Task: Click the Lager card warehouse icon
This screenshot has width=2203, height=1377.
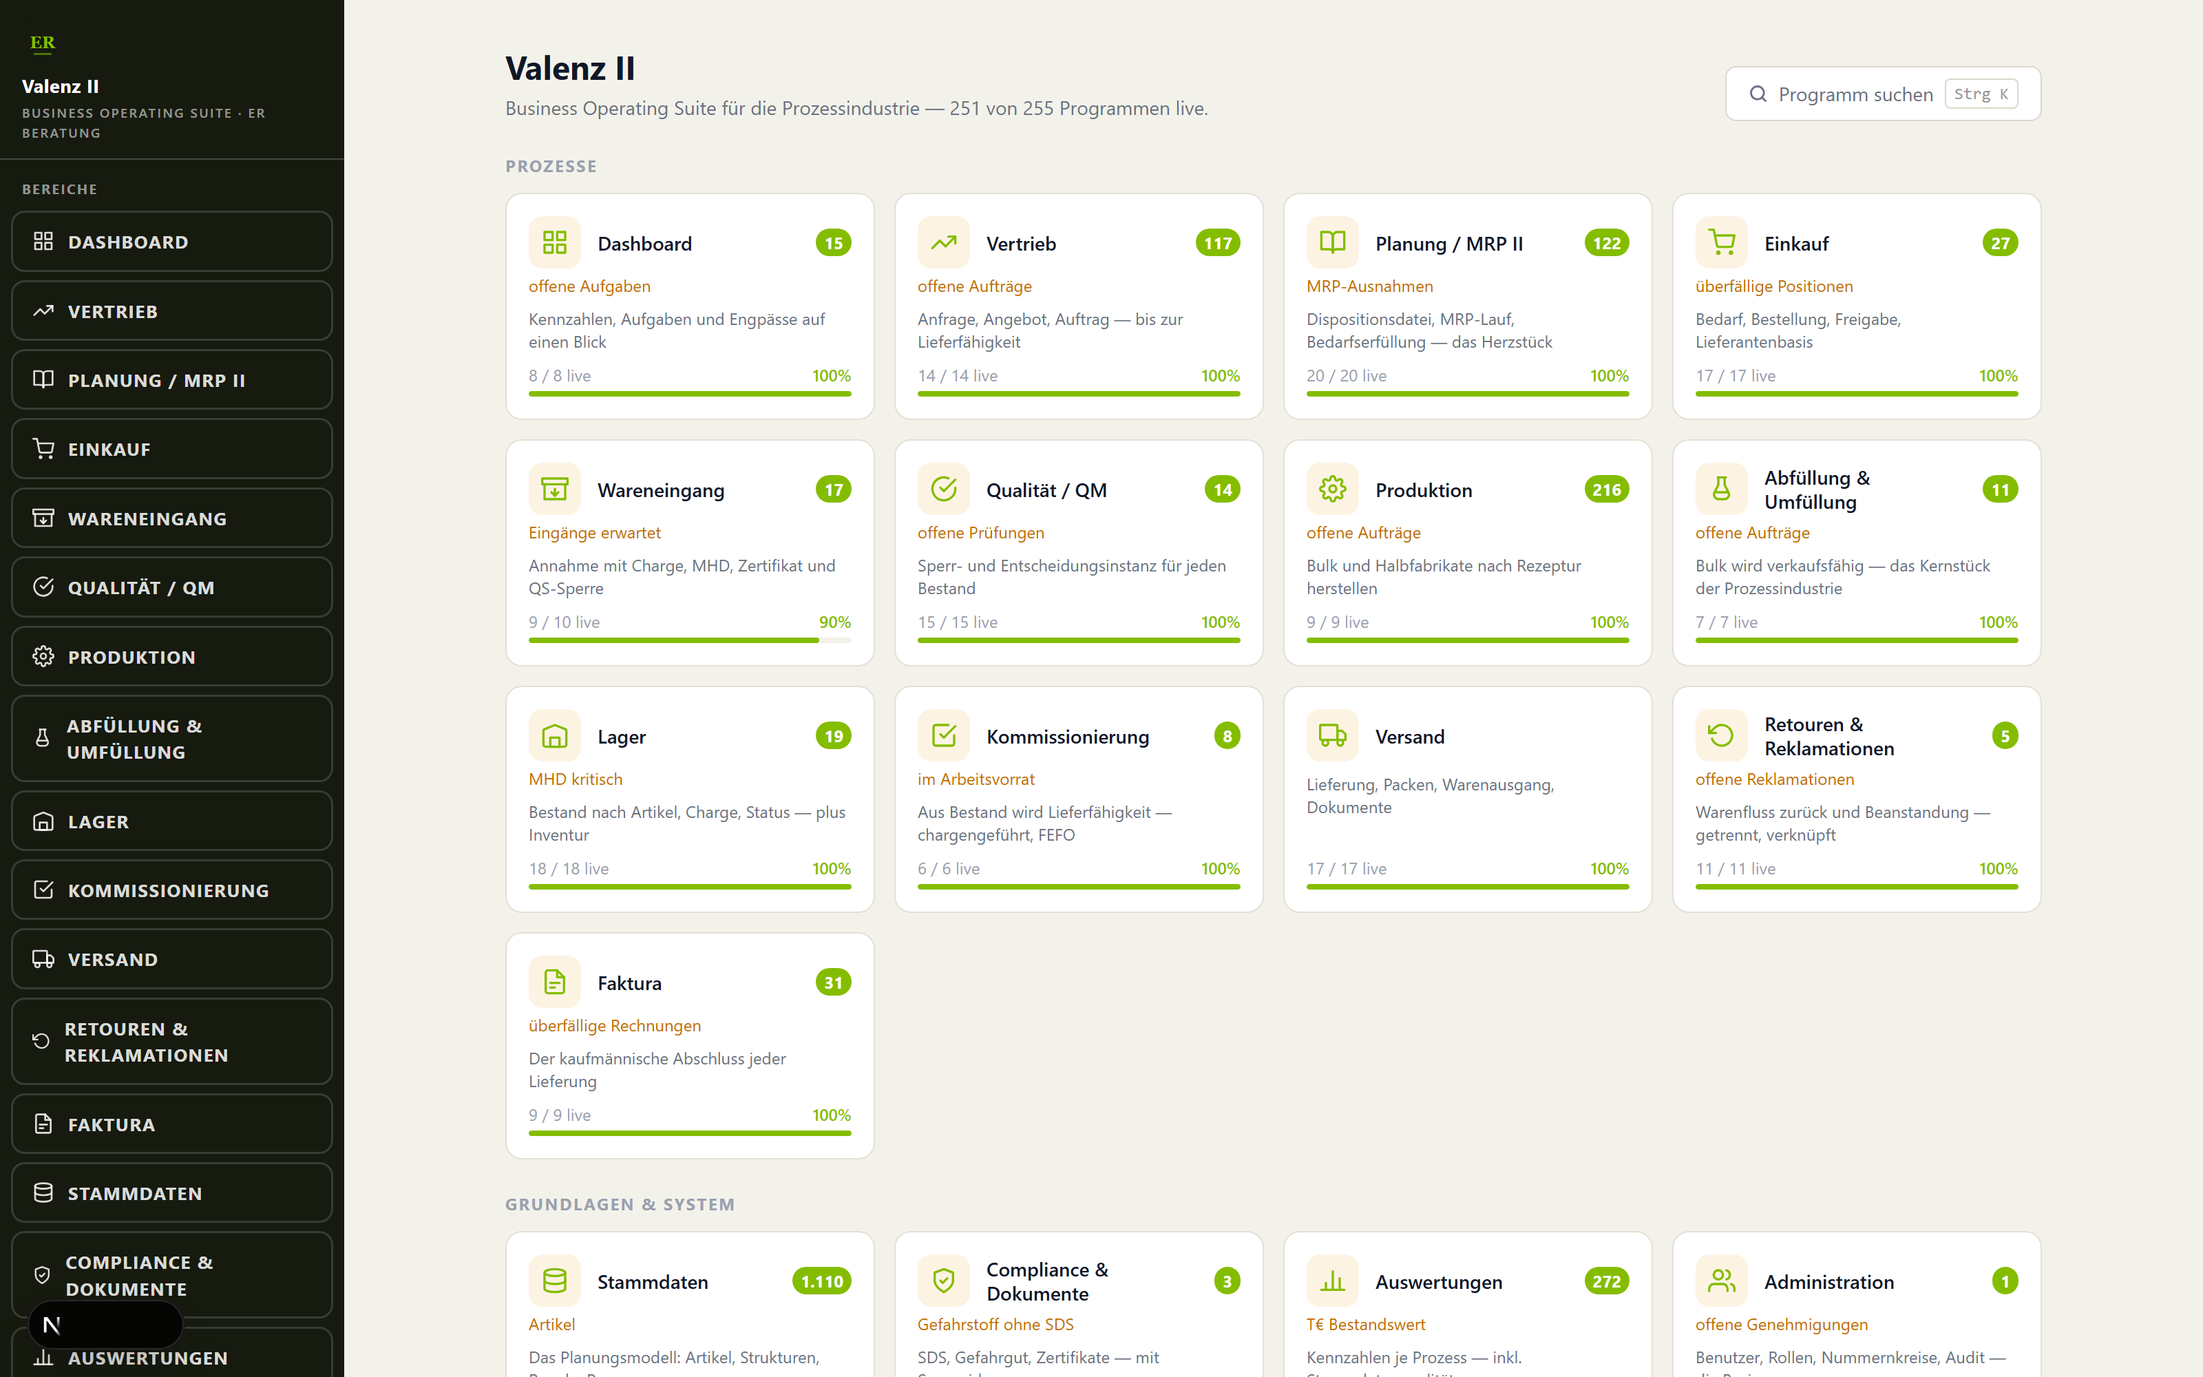Action: click(554, 736)
